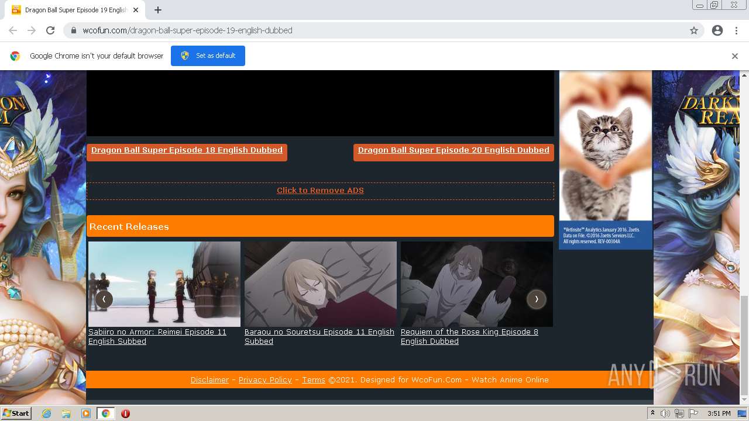The height and width of the screenshot is (421, 749).
Task: View site information via the padlock icon
Action: (x=74, y=30)
